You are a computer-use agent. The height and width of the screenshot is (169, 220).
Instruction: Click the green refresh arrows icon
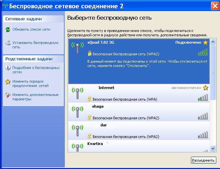(x=8, y=30)
